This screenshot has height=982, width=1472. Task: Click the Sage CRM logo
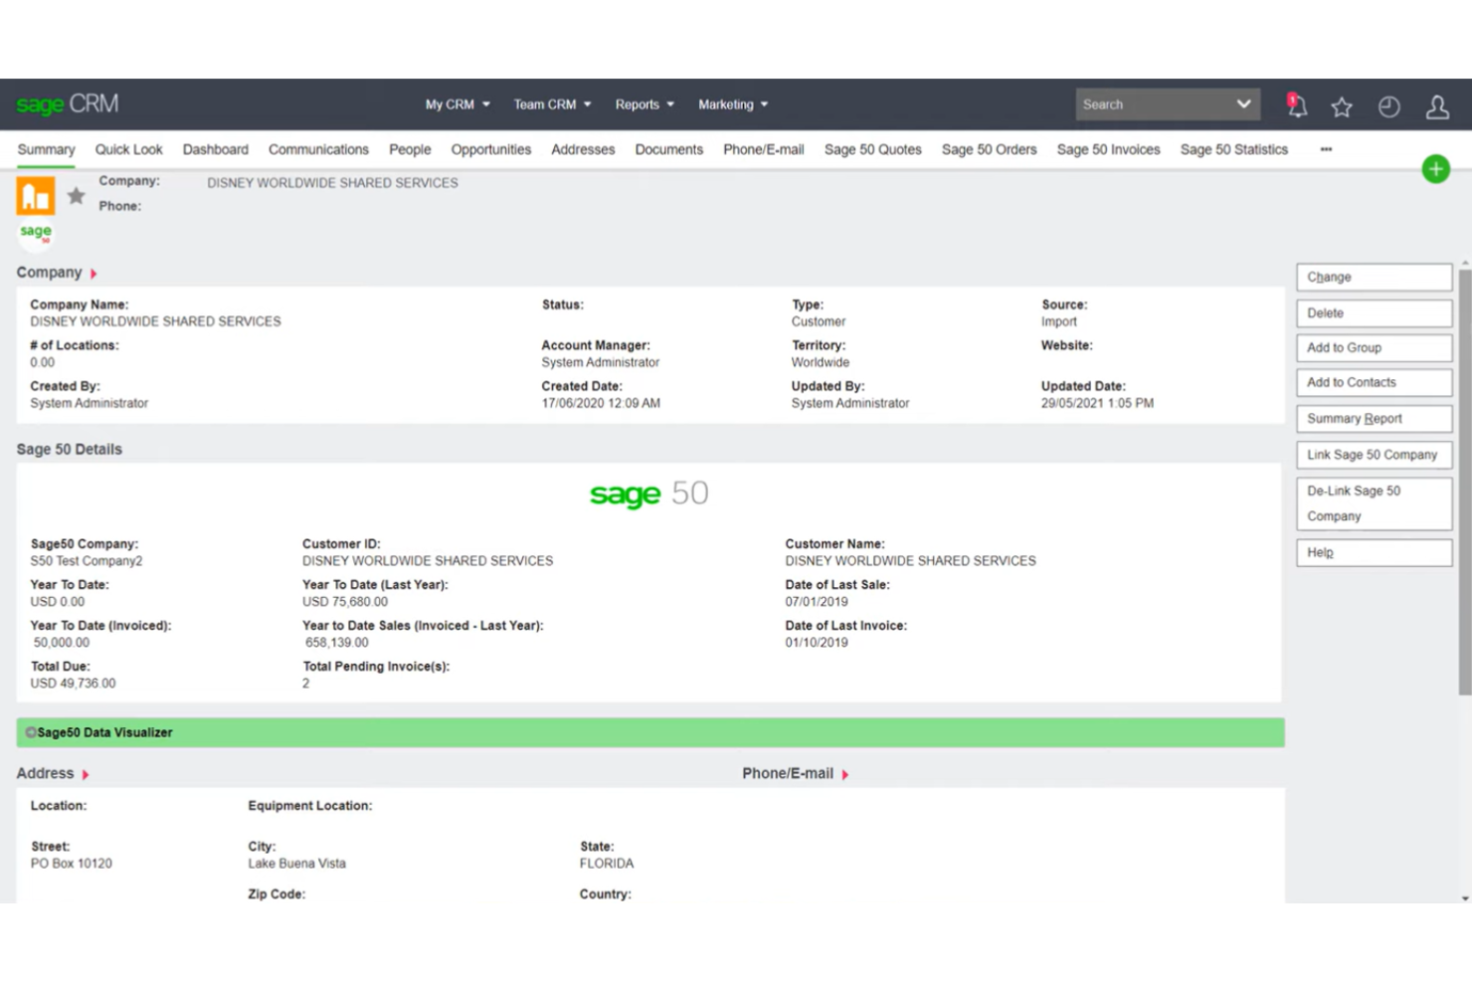click(67, 103)
